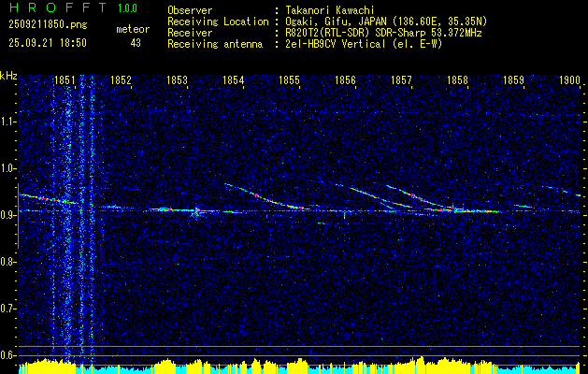Click the date stamp 25.09.21 18:50
The height and width of the screenshot is (374, 588).
pyautogui.click(x=48, y=43)
